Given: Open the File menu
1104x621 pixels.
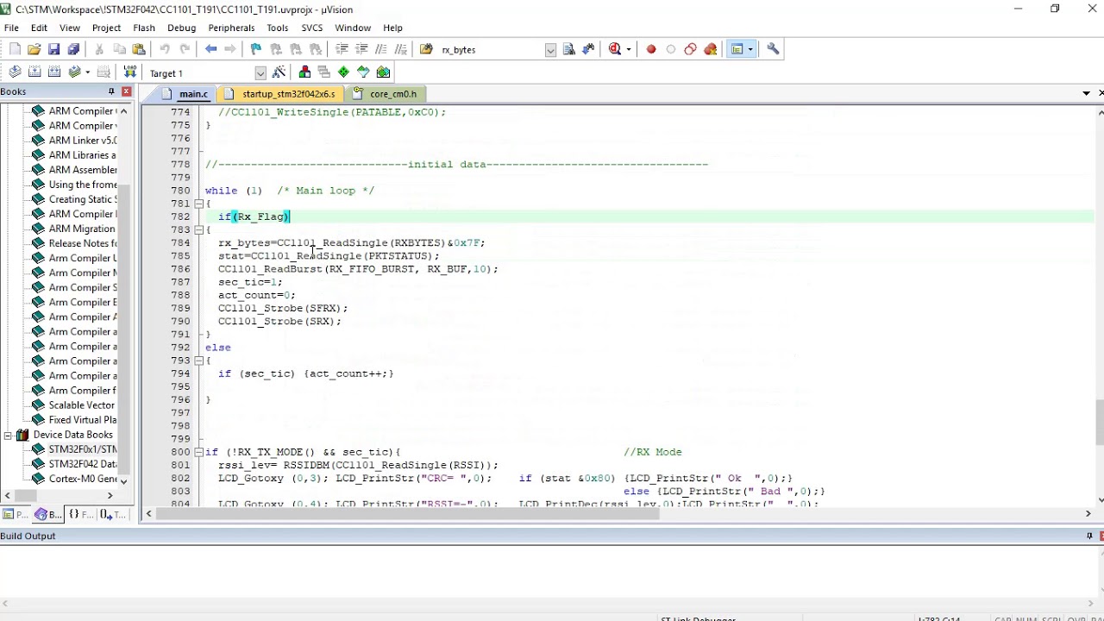Looking at the screenshot, I should click(x=11, y=28).
